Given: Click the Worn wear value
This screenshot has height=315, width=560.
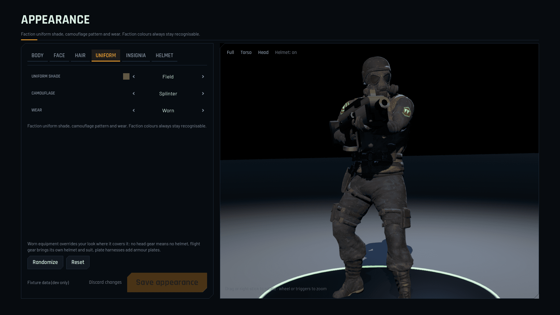Looking at the screenshot, I should click(x=168, y=111).
